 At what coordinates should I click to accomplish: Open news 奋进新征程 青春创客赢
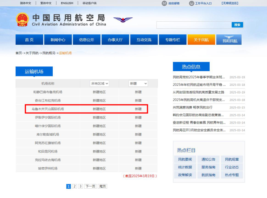199,123
